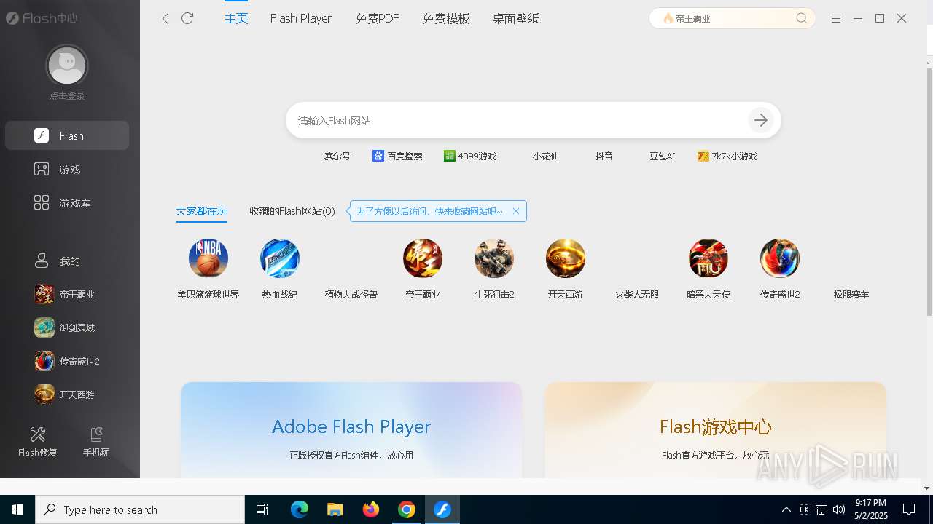Refresh the page with reload icon
This screenshot has width=933, height=524.
[x=187, y=18]
